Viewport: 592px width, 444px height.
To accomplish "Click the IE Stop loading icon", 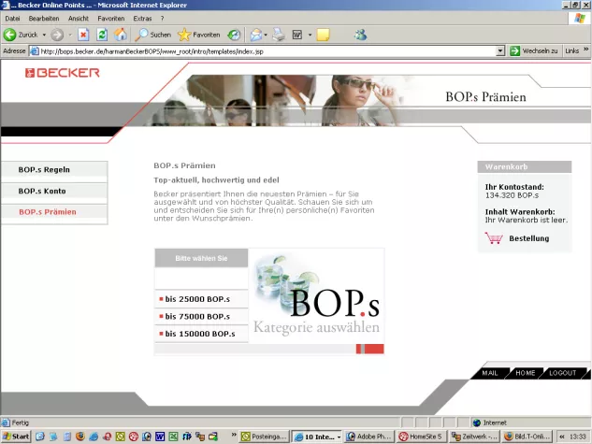I will pos(83,35).
